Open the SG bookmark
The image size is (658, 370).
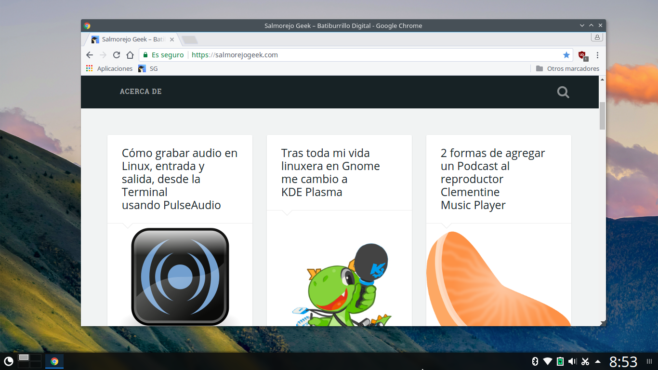point(148,68)
